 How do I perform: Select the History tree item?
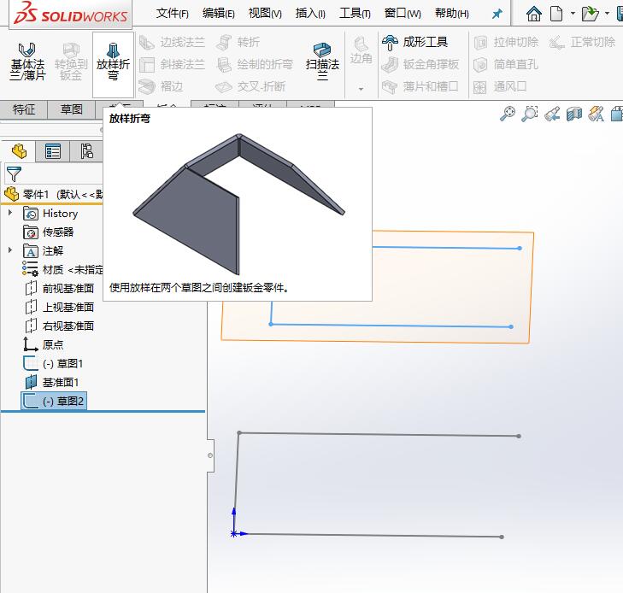50,214
